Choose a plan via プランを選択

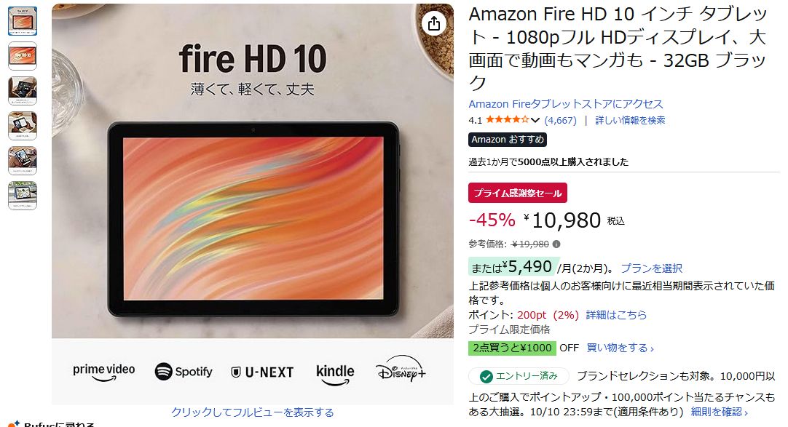[652, 268]
